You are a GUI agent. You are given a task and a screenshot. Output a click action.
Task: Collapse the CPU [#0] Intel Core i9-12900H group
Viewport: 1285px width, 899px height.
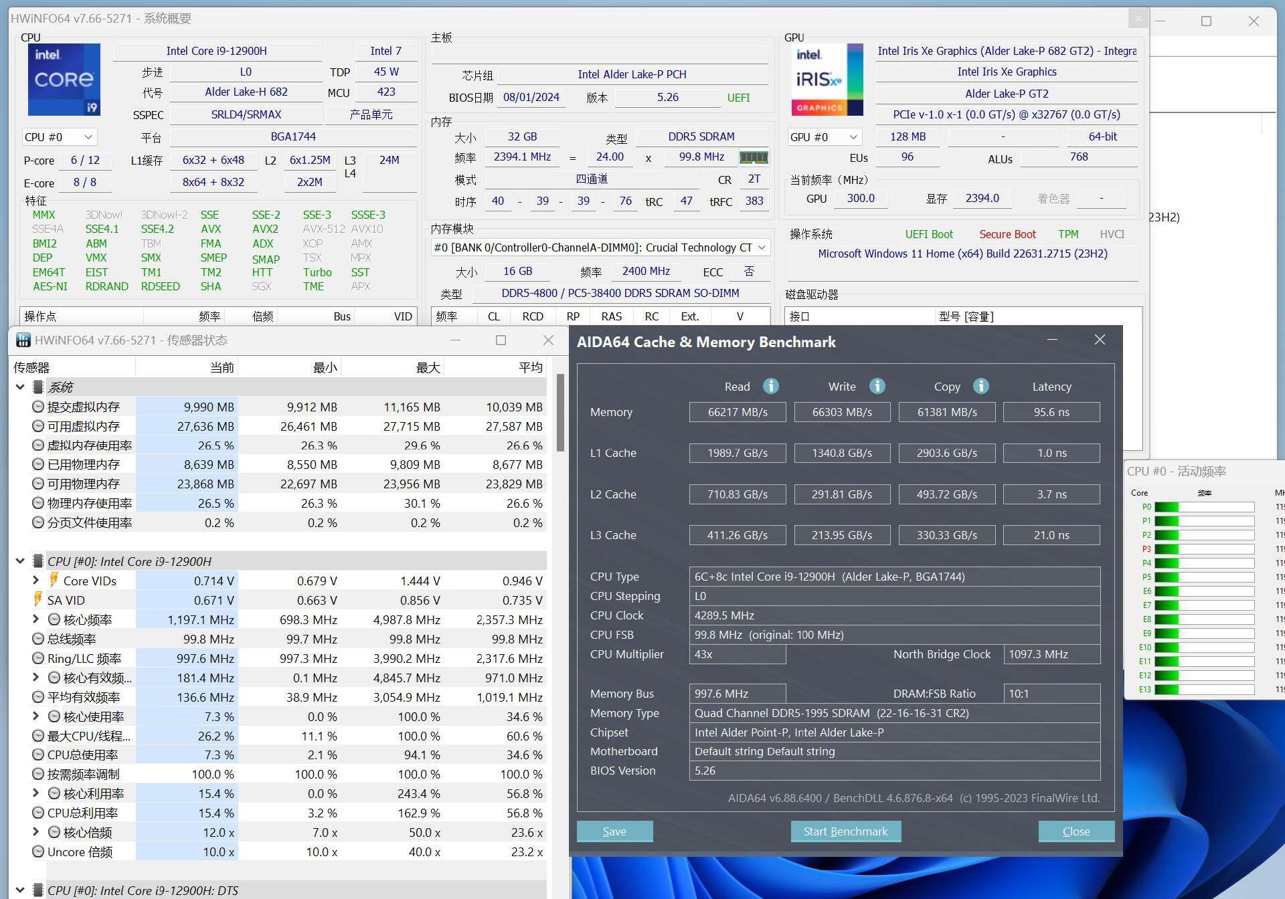pyautogui.click(x=20, y=561)
